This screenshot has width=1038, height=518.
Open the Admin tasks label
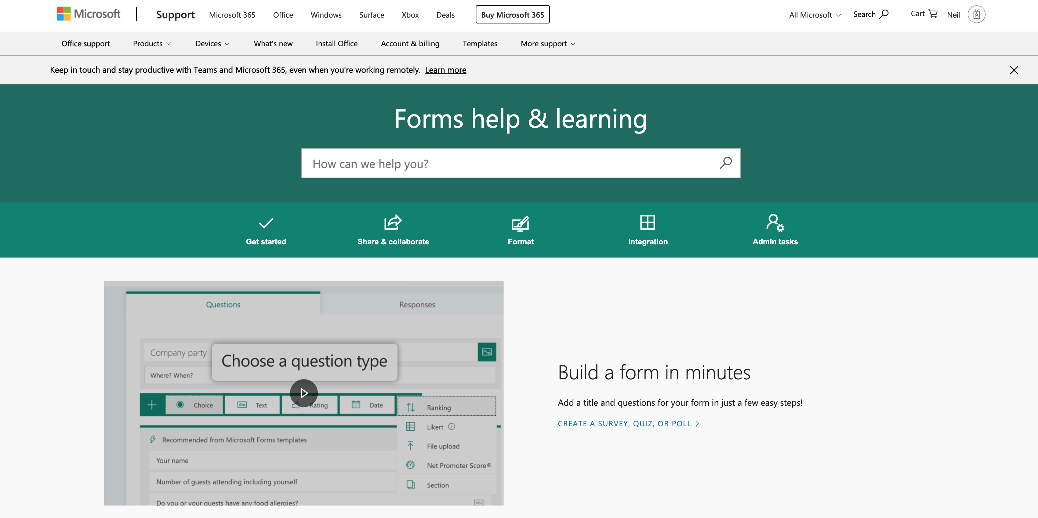(775, 242)
